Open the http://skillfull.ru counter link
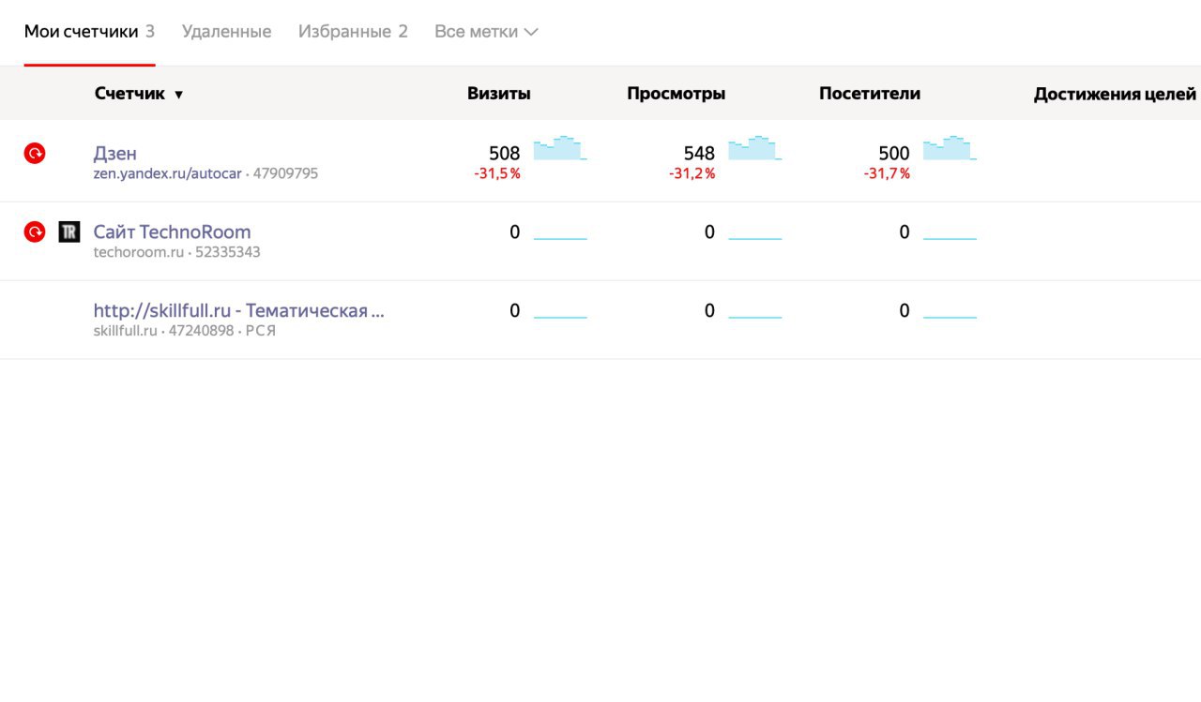The image size is (1201, 702). [x=239, y=310]
